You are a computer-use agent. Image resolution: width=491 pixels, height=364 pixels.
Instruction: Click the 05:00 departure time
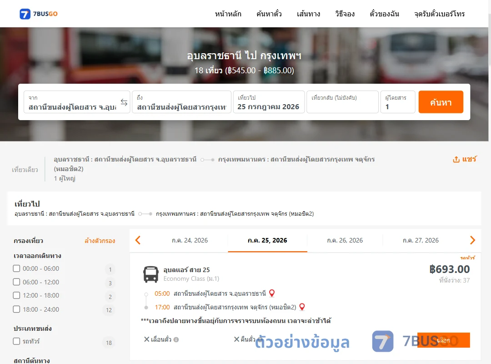click(162, 293)
